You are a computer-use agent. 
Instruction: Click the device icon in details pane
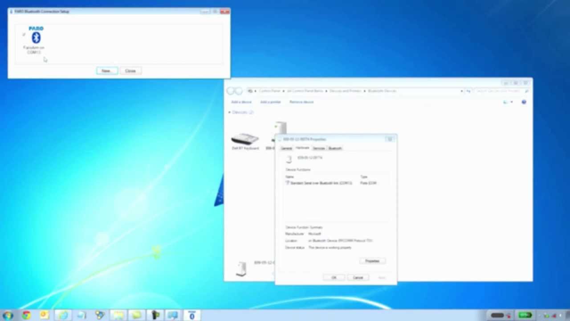(241, 268)
